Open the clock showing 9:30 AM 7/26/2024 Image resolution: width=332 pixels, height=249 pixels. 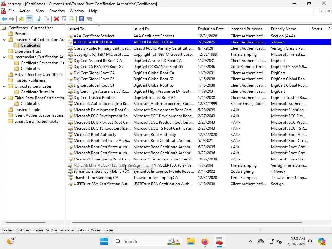coord(296,241)
